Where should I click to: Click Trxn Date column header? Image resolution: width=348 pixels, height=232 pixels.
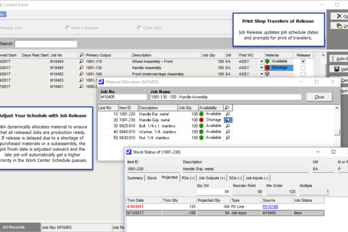[x=144, y=200]
